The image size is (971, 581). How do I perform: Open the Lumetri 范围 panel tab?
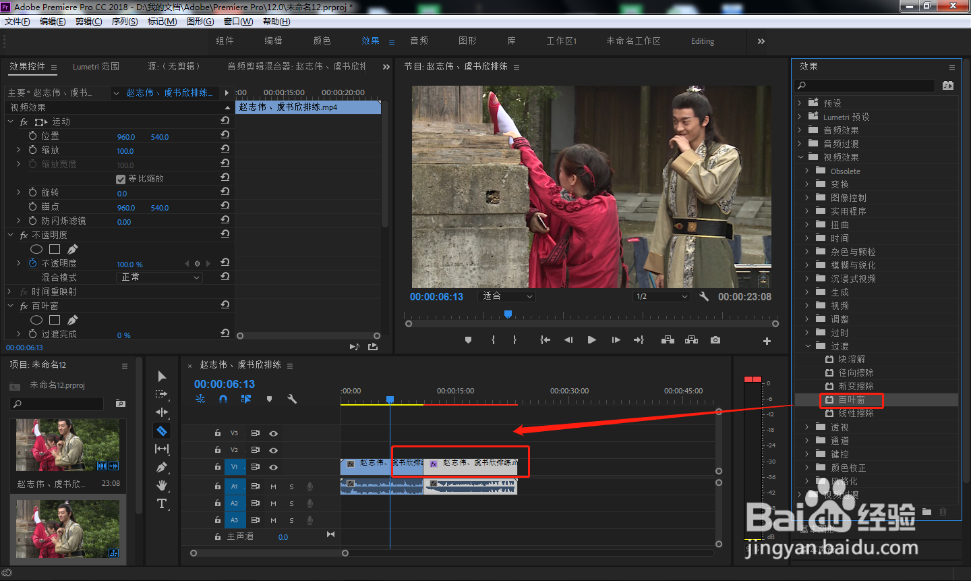click(96, 66)
